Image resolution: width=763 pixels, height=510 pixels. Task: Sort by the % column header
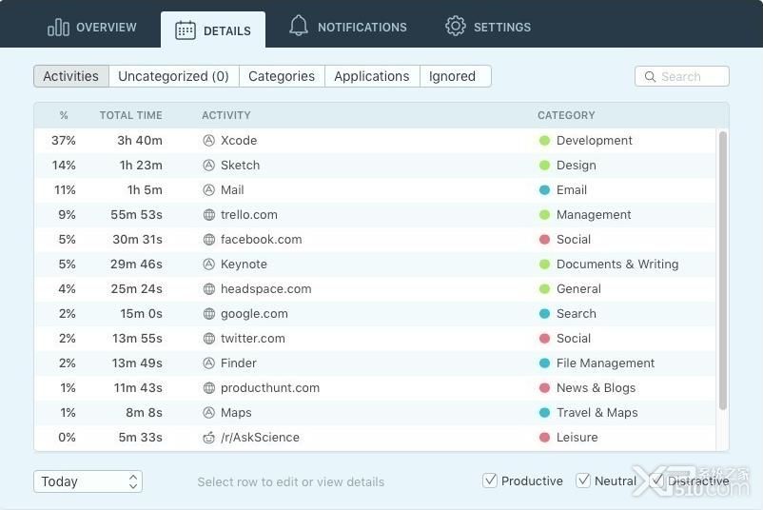[64, 115]
